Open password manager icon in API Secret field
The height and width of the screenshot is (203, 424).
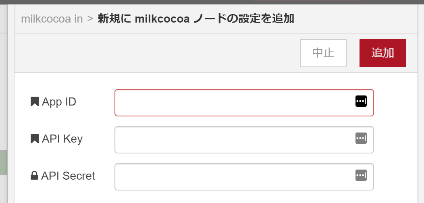tap(361, 175)
